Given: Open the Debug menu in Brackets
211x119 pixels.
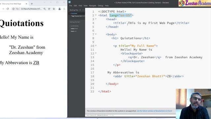Looking at the screenshot, I should (101, 6).
